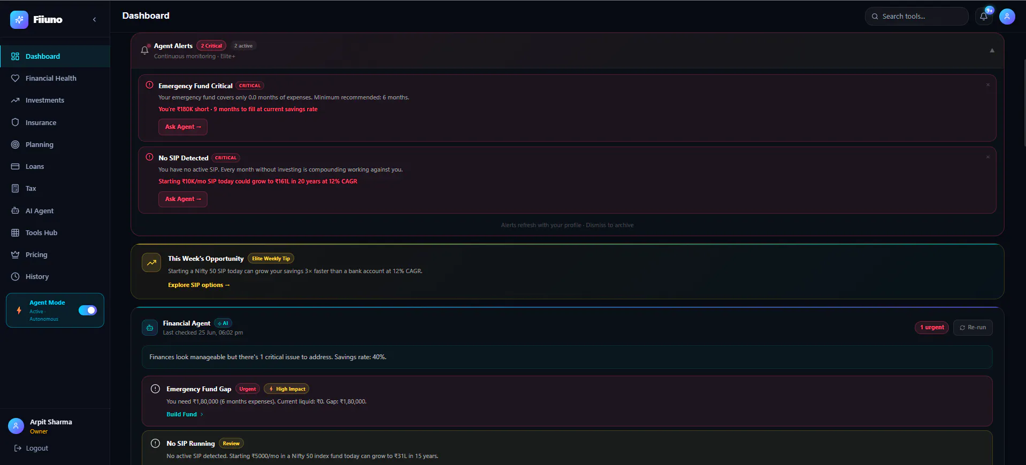The height and width of the screenshot is (465, 1026).
Task: Click the 2 active badge
Action: pyautogui.click(x=243, y=46)
